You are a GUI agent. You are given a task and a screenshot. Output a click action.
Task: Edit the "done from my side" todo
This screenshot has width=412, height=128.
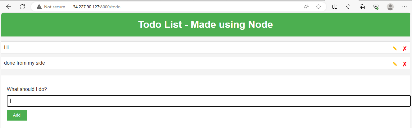pyautogui.click(x=395, y=64)
